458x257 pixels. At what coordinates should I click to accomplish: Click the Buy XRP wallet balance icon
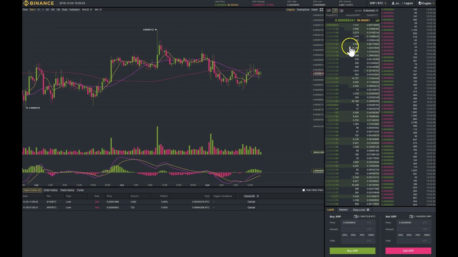tap(356, 217)
